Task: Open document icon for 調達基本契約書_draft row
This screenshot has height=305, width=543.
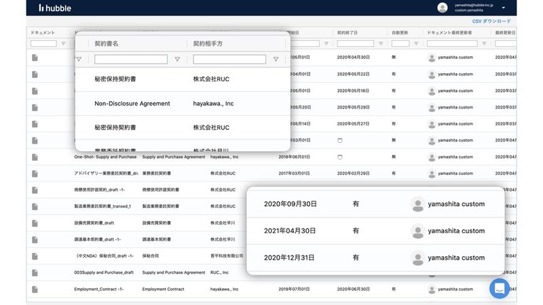Action: click(35, 240)
